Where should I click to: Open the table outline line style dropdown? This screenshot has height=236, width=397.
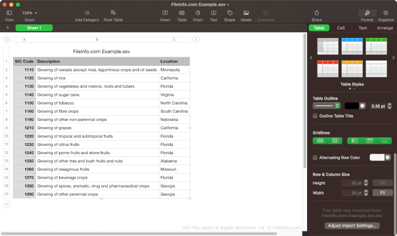[x=326, y=106]
